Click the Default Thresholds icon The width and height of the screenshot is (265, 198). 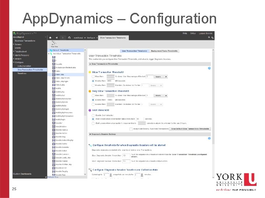51,50
